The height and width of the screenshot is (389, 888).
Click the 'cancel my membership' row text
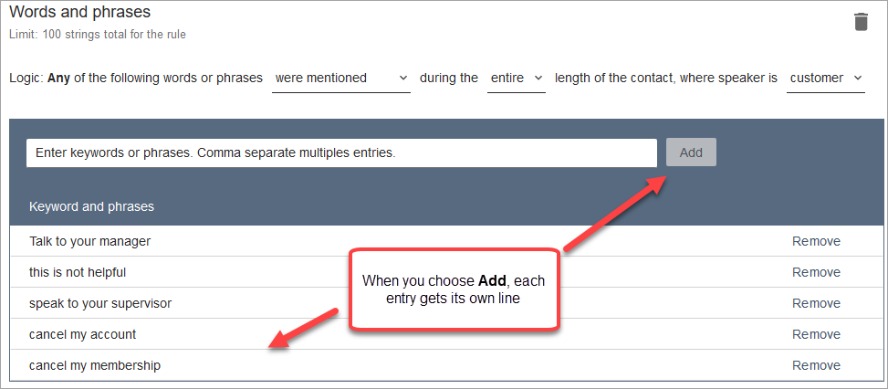click(95, 365)
